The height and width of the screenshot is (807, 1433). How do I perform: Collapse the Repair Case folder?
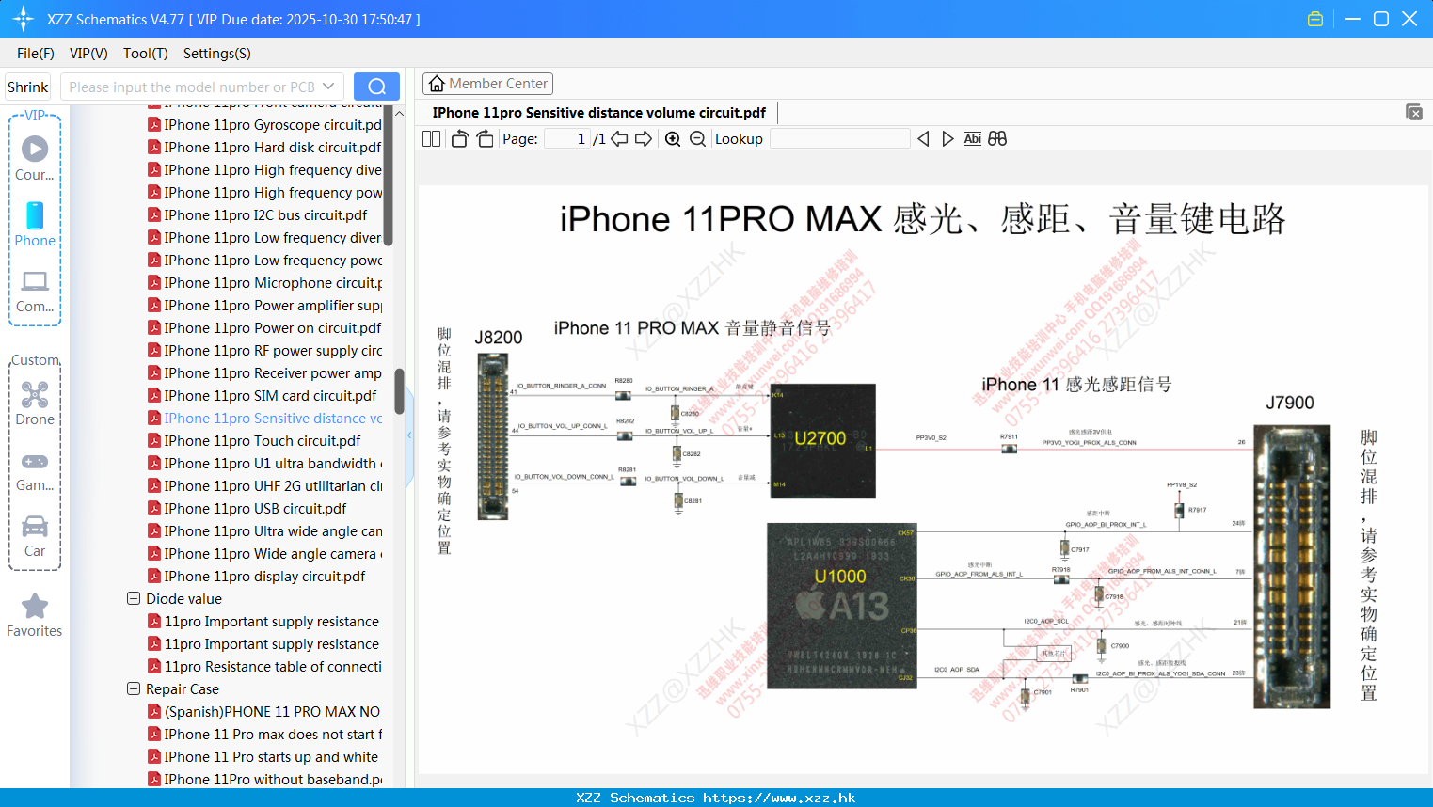tap(134, 688)
